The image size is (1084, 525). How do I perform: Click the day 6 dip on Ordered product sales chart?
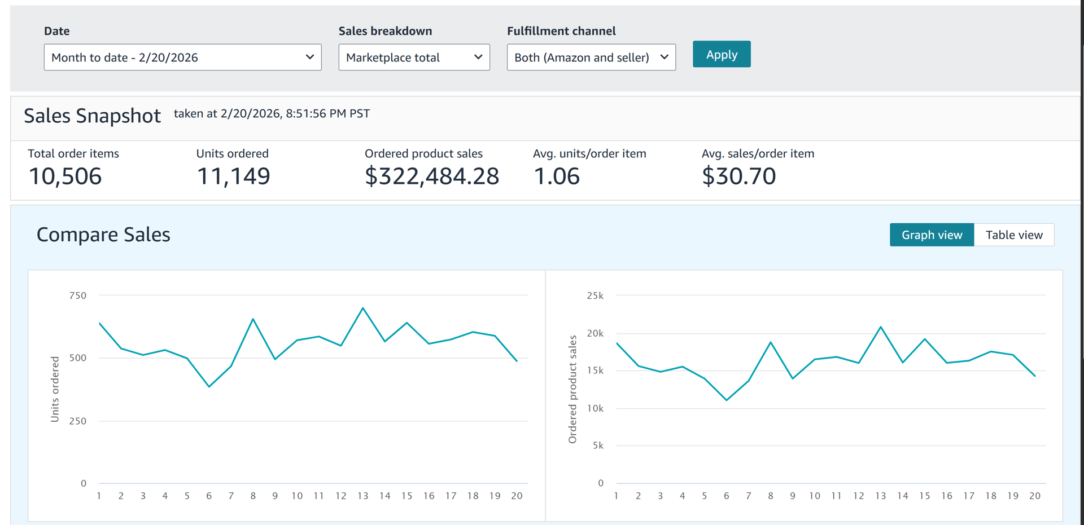click(x=727, y=400)
